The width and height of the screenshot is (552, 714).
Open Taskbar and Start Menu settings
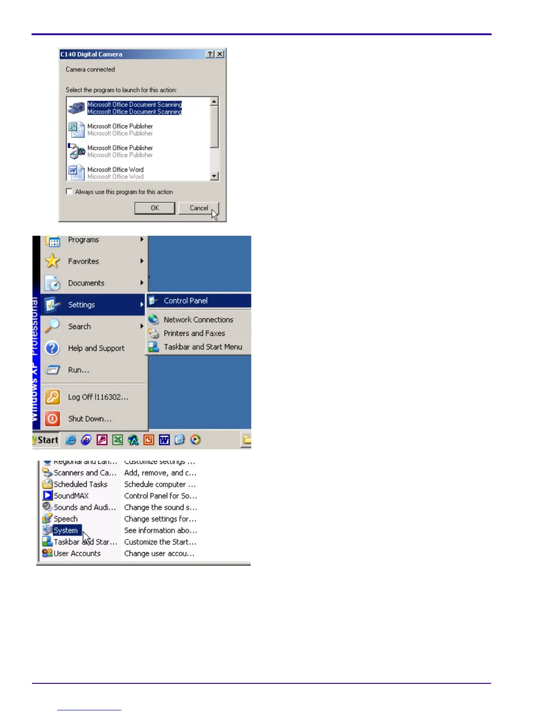[199, 347]
